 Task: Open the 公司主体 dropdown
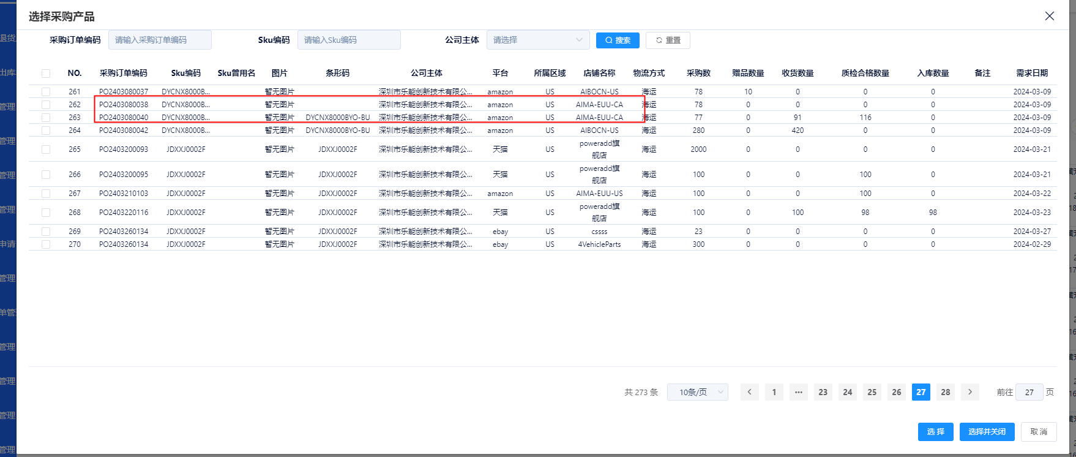[x=537, y=40]
